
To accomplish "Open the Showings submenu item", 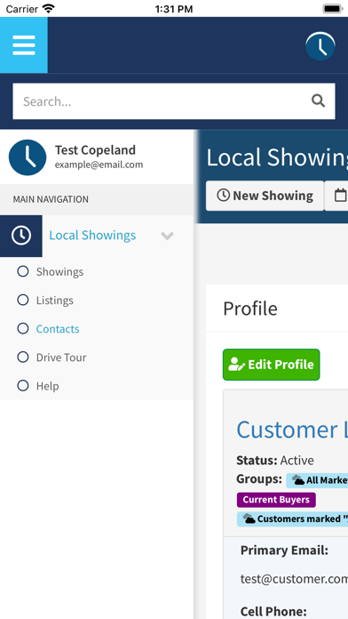I will pyautogui.click(x=59, y=272).
